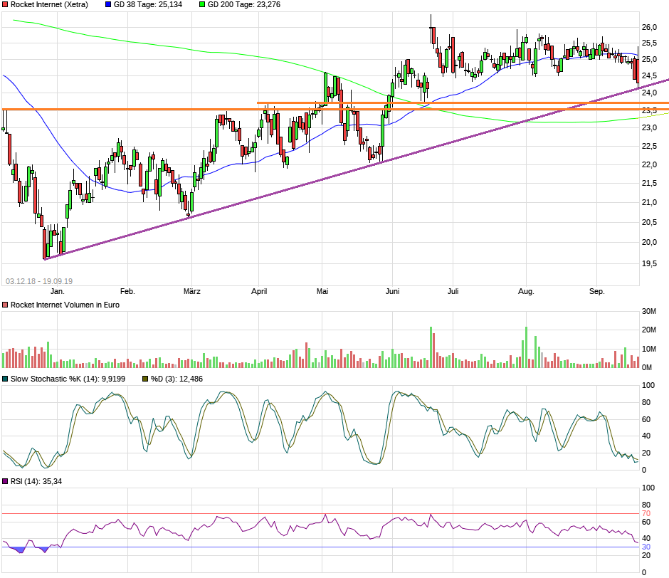Click the 10M volume axis value
Screen dimensions: 669x578
[649, 350]
